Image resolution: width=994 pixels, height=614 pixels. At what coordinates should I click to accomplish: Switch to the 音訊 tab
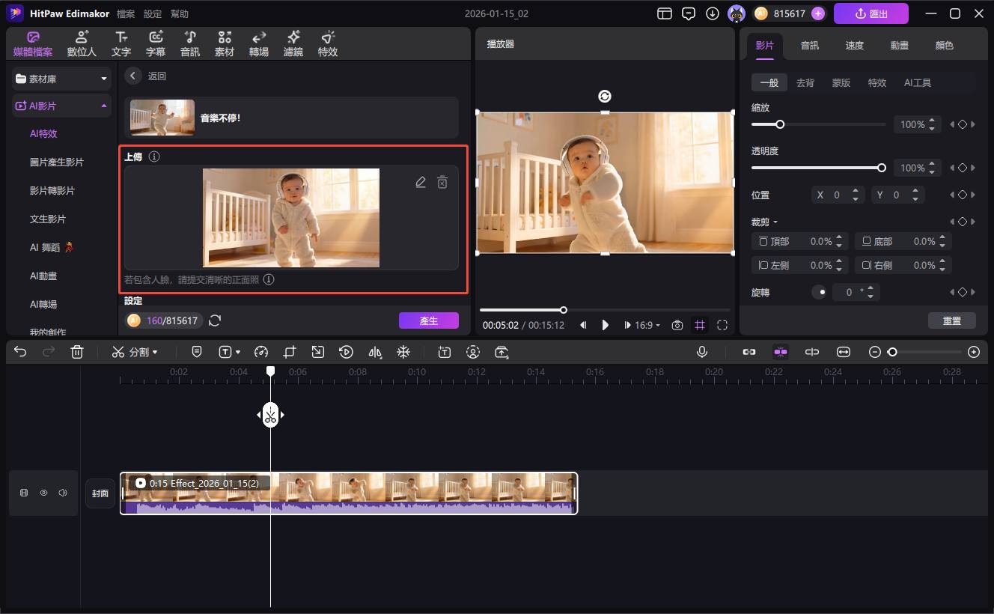pos(810,45)
